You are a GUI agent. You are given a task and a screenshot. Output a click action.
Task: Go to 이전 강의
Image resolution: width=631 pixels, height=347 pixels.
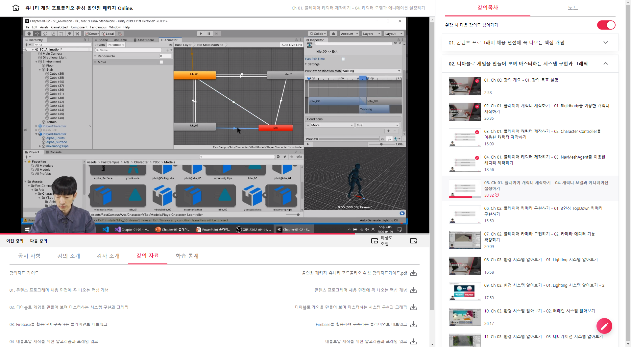click(x=15, y=241)
